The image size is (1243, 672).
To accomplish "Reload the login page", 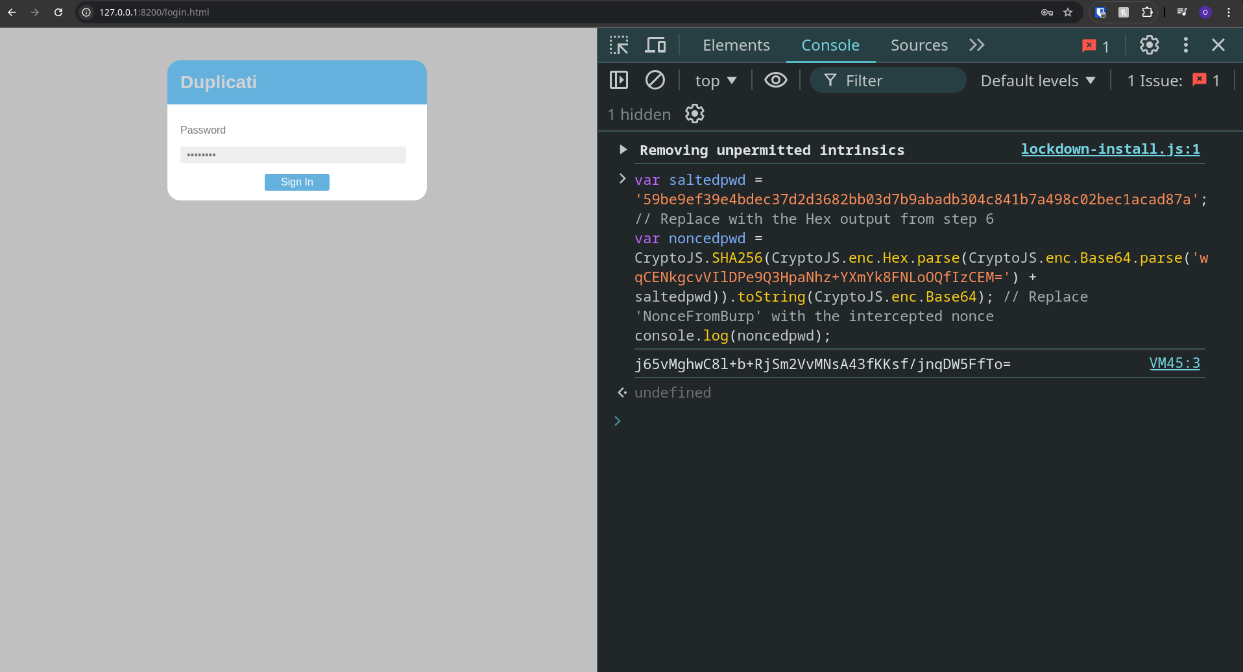I will click(58, 12).
